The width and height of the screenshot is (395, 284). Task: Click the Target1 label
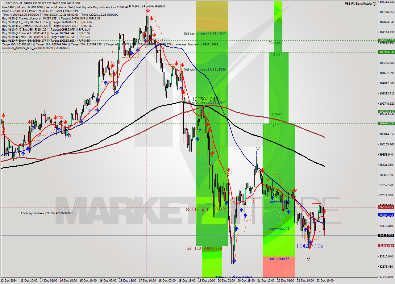[x=275, y=114]
